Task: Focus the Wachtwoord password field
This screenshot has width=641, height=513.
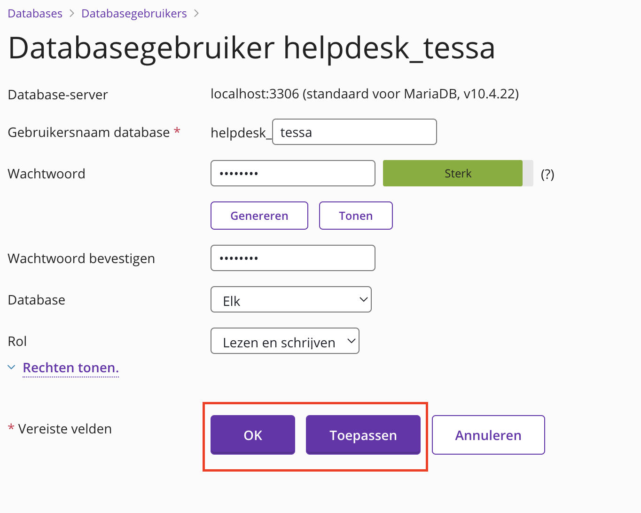Action: tap(293, 174)
